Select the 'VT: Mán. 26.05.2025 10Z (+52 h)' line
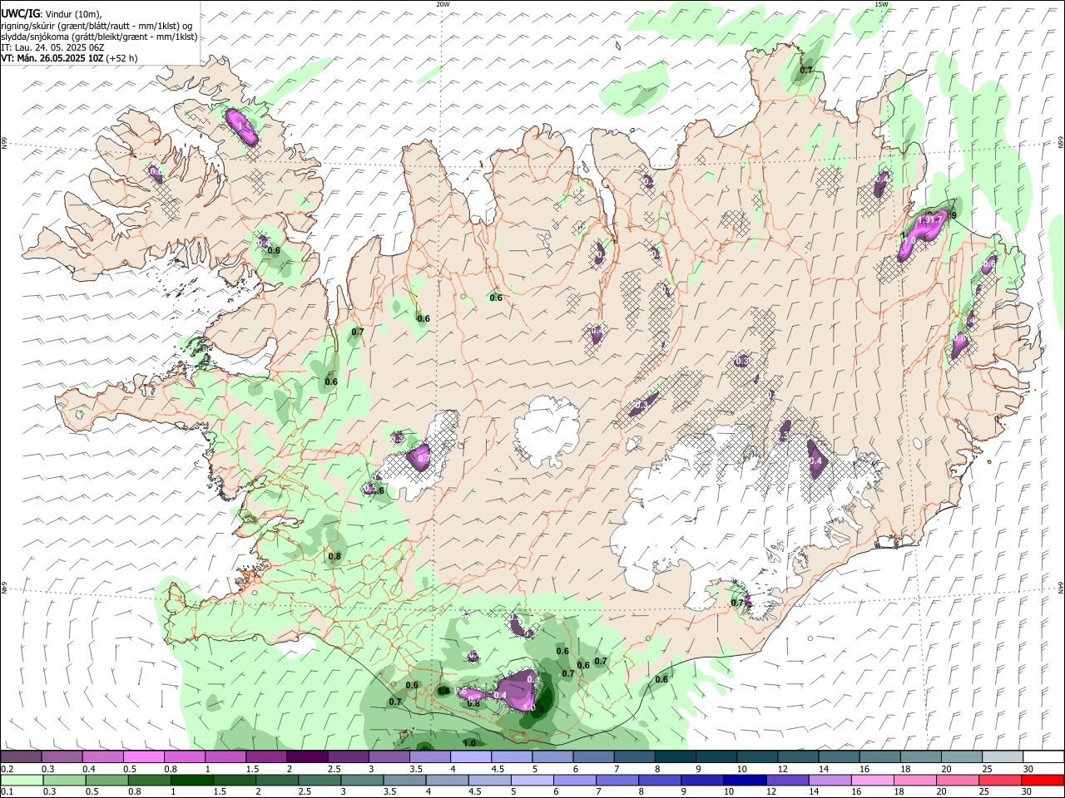The image size is (1065, 798). pyautogui.click(x=70, y=58)
